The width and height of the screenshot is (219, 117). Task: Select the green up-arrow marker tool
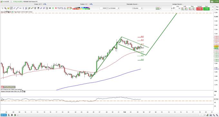53,8
